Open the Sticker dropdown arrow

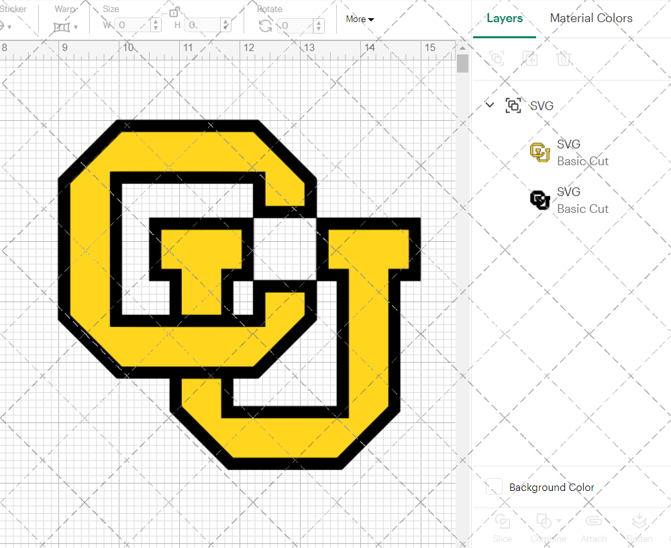point(9,28)
